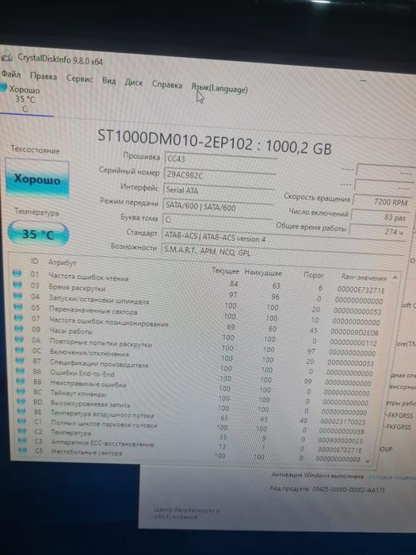Click status icon of attribute C2

tap(22, 431)
